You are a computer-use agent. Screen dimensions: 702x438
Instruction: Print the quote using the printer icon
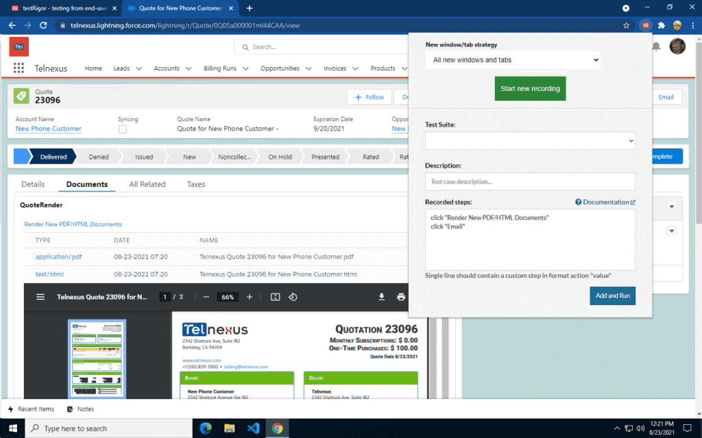[401, 297]
